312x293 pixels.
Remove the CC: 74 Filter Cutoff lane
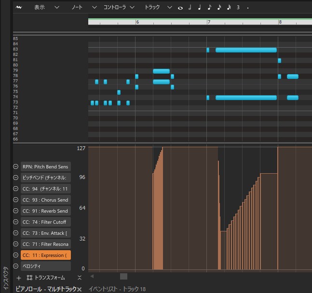pos(15,222)
